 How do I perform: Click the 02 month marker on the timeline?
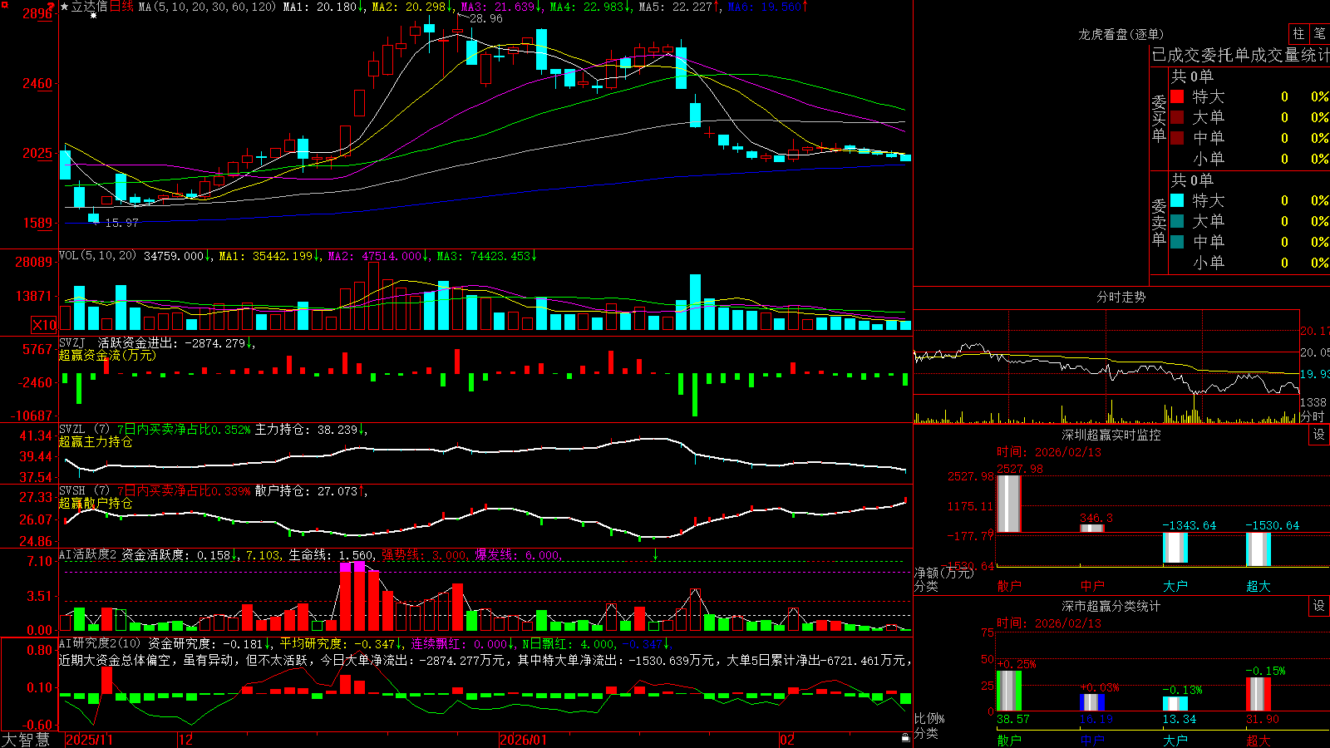(x=787, y=740)
